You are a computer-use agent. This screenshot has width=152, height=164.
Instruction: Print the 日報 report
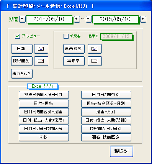coord(22,49)
